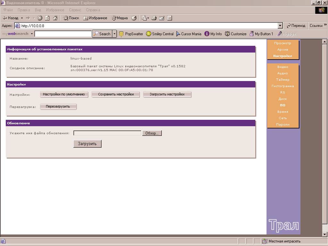Click the page's vertical scrollbar down arrow

pyautogui.click(x=324, y=234)
